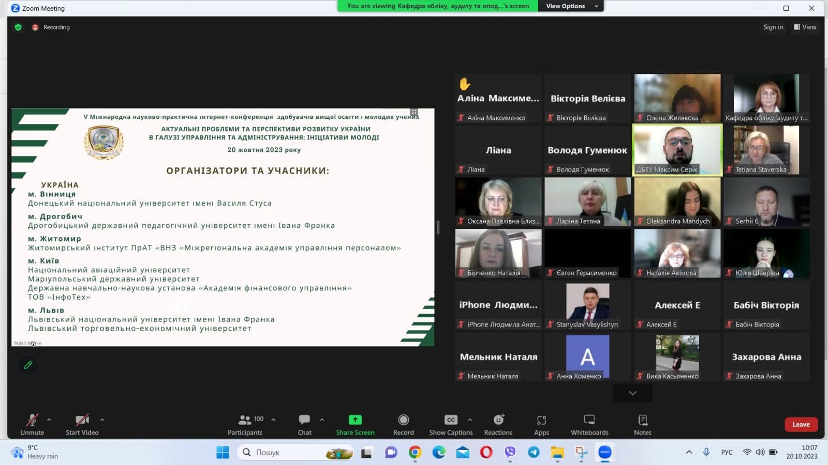
Task: Open Whiteboards
Action: 589,424
